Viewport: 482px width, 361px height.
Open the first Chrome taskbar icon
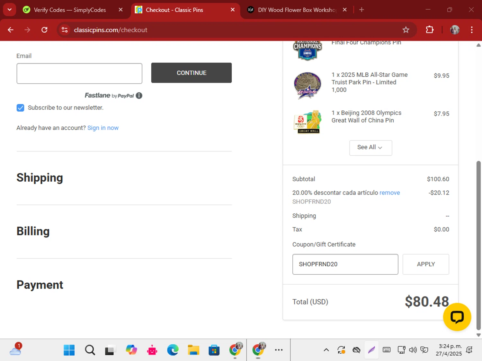pyautogui.click(x=235, y=349)
